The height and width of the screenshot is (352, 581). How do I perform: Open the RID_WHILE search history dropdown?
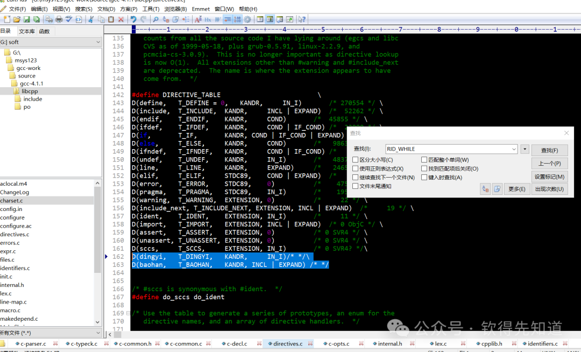click(515, 149)
